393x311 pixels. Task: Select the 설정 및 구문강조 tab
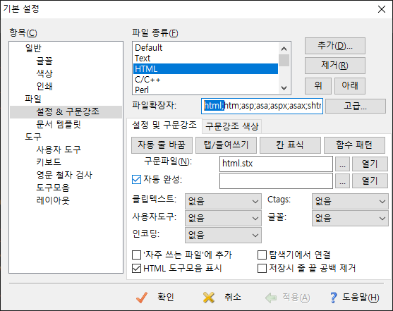[x=164, y=125]
